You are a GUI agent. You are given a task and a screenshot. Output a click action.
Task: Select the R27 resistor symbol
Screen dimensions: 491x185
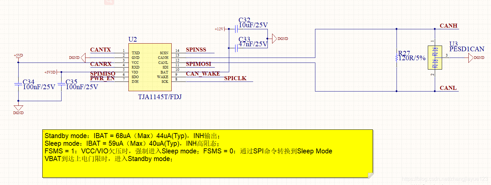coord(397,58)
